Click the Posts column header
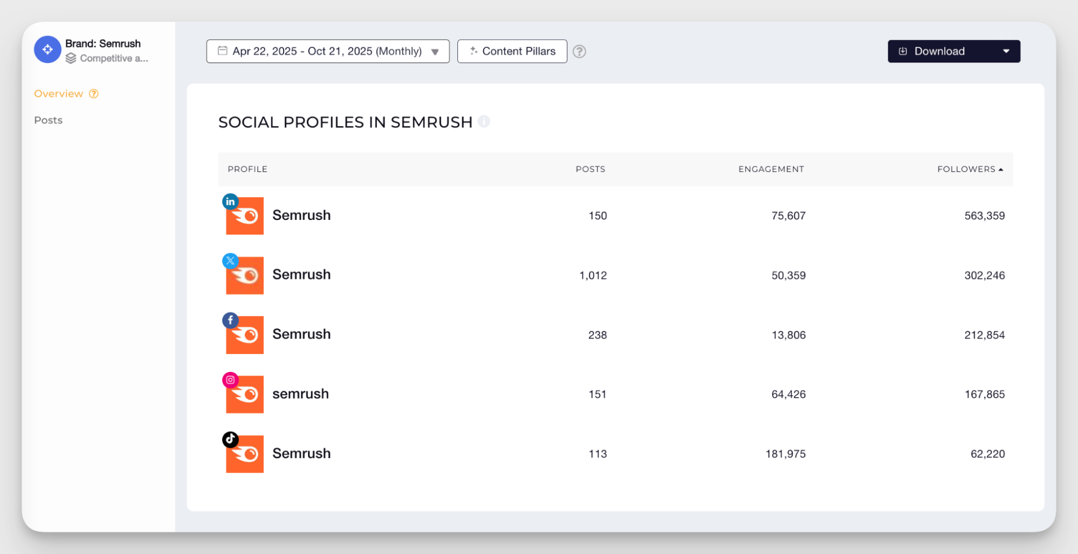The width and height of the screenshot is (1078, 554). 590,169
